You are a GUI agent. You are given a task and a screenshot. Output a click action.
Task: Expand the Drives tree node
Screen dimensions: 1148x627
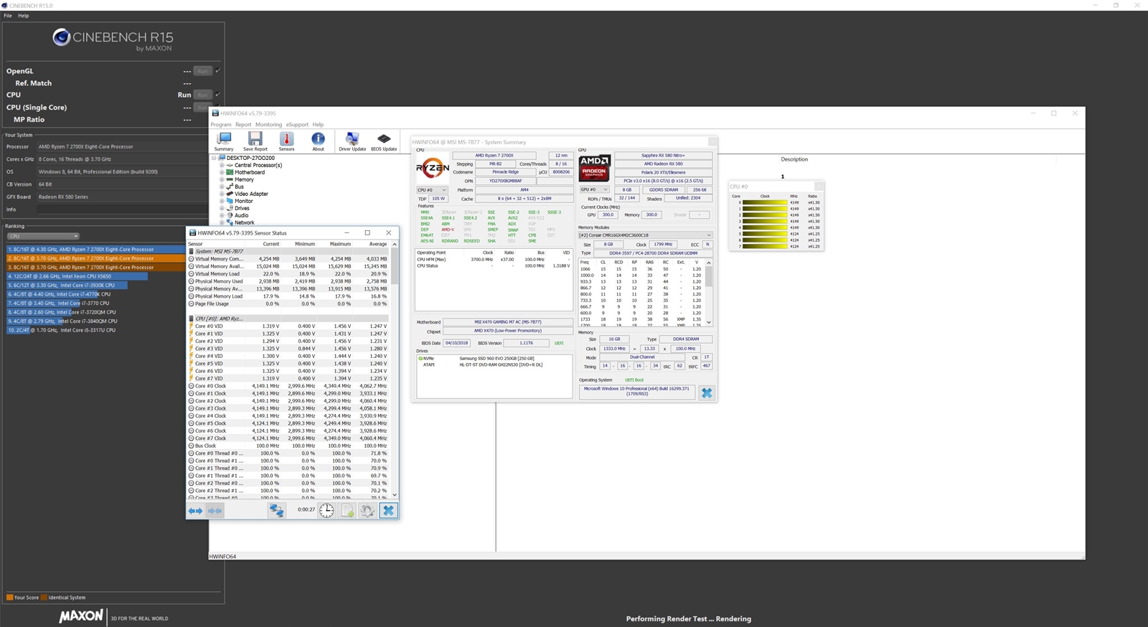(x=222, y=208)
